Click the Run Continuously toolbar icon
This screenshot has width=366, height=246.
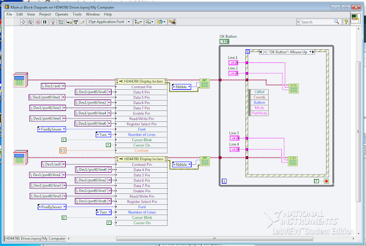(30, 22)
